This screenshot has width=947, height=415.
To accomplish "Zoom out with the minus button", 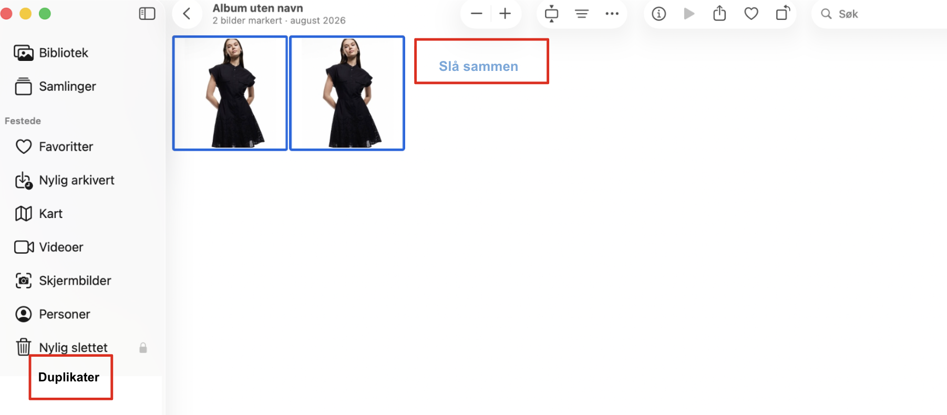I will [477, 14].
